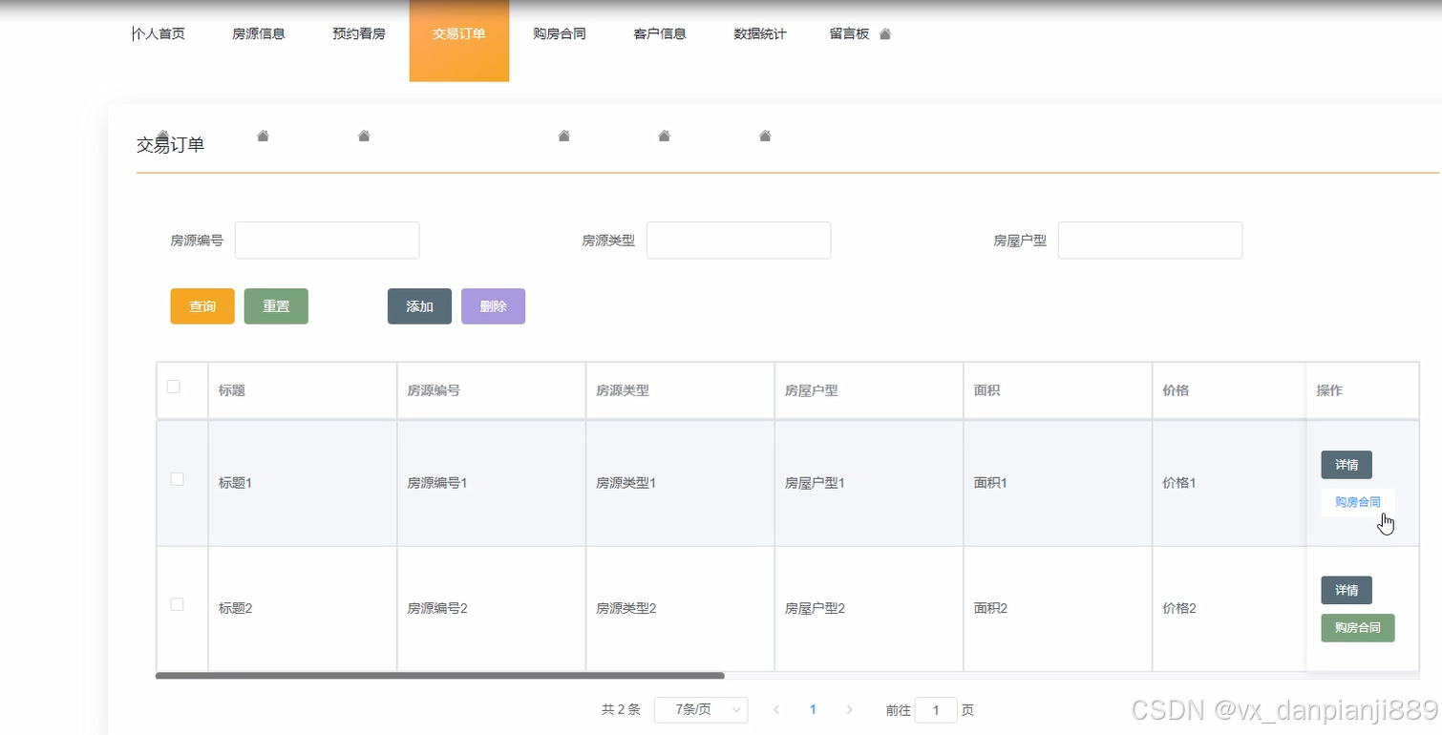Tick the checkbox for row 标题2
Screen dimensions: 1442x735
coord(177,604)
